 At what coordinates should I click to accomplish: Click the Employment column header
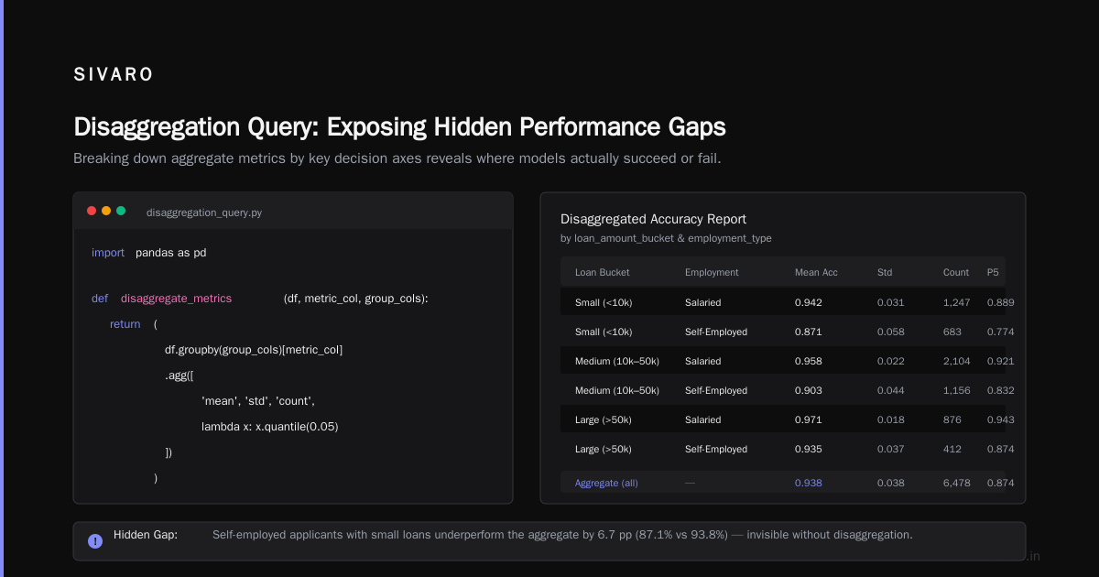coord(712,273)
